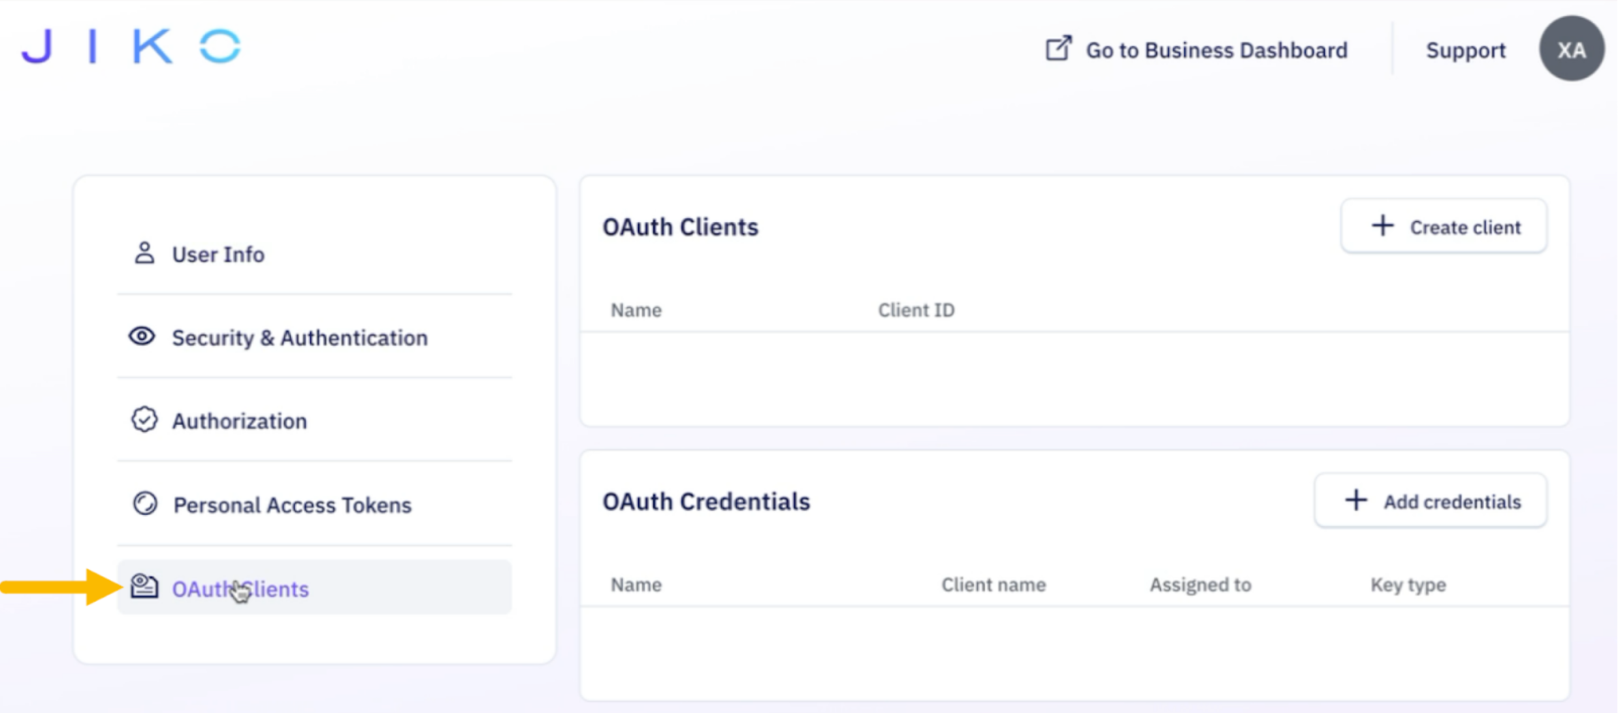Click the XA profile avatar
Viewport: 1620px width, 713px height.
1572,48
